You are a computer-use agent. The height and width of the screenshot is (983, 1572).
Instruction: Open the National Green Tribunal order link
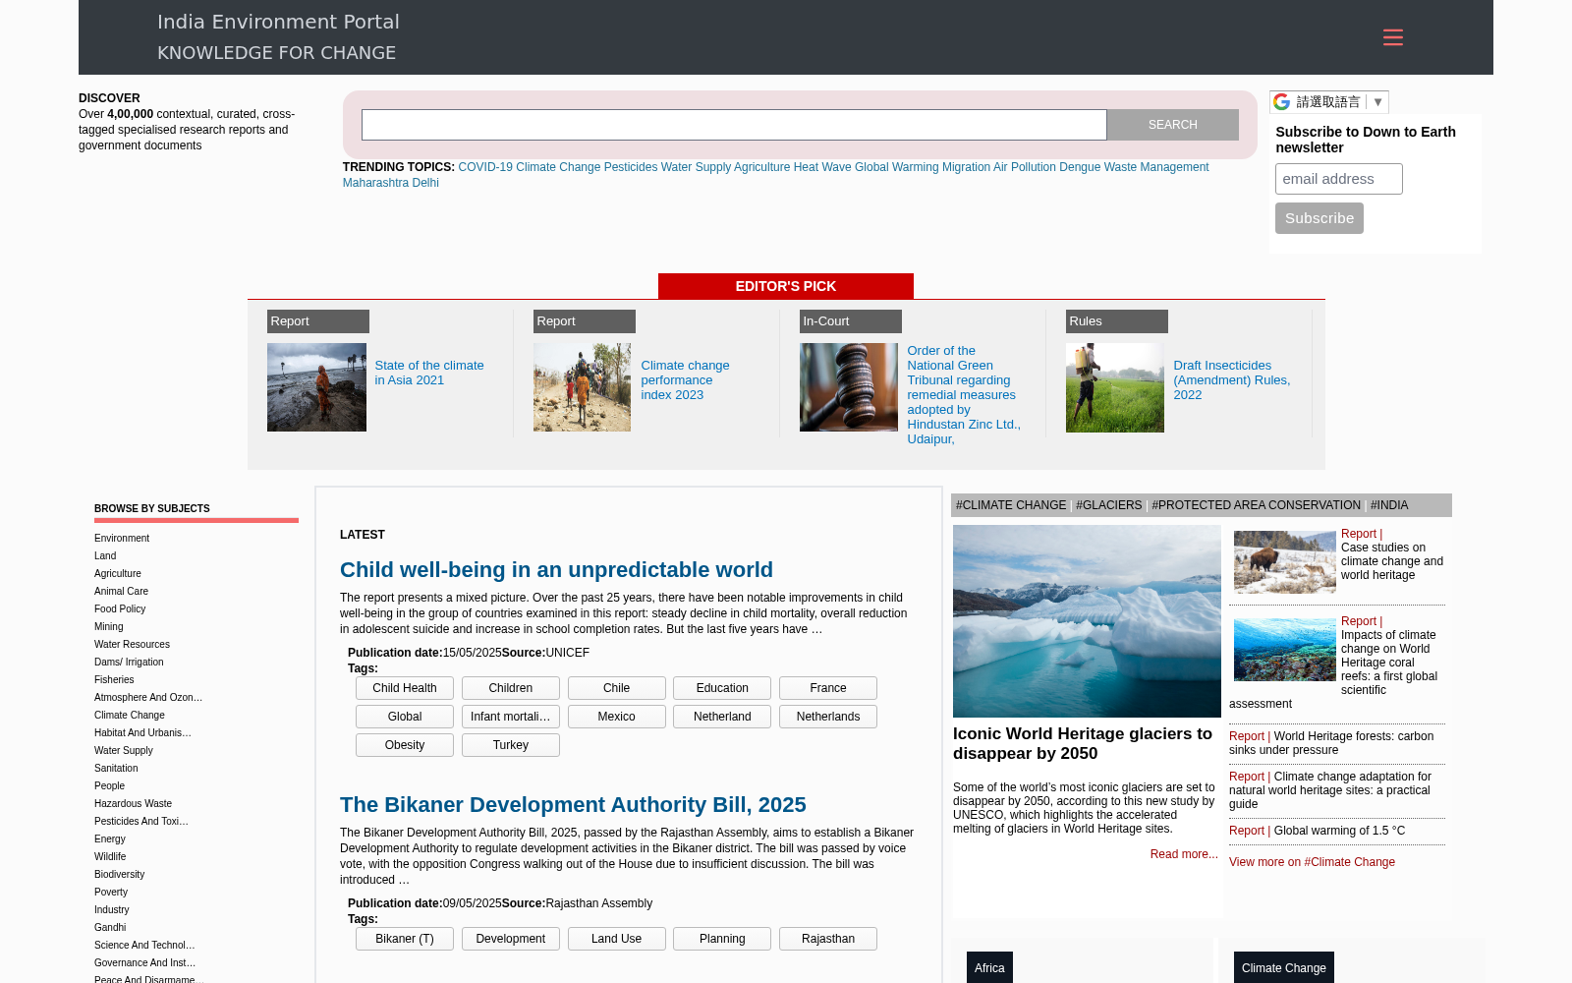click(963, 394)
